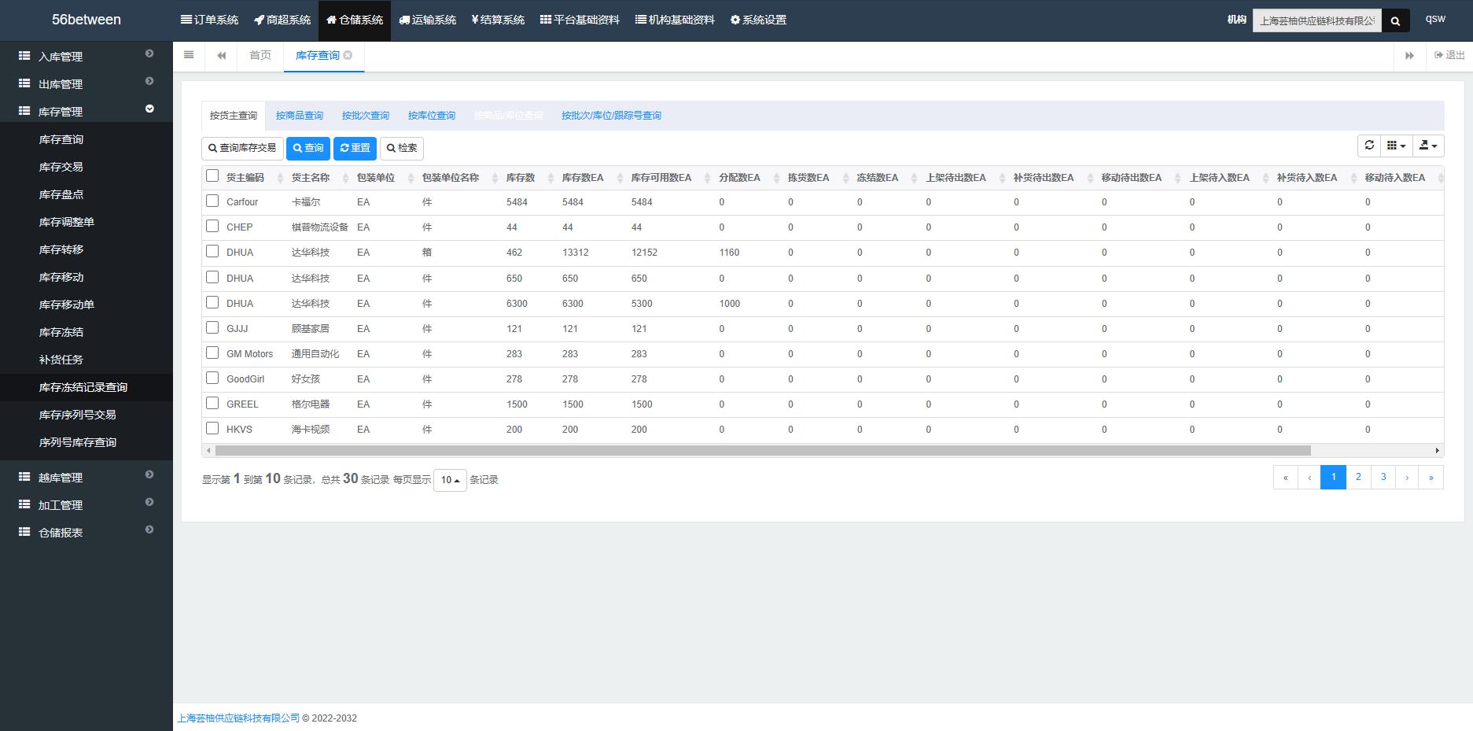Check the GM Motors row checkbox

212,353
